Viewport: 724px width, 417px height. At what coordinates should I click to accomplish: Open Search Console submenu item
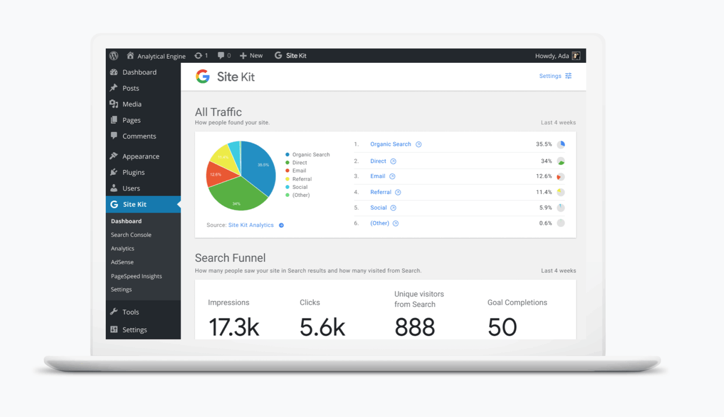[x=131, y=235]
